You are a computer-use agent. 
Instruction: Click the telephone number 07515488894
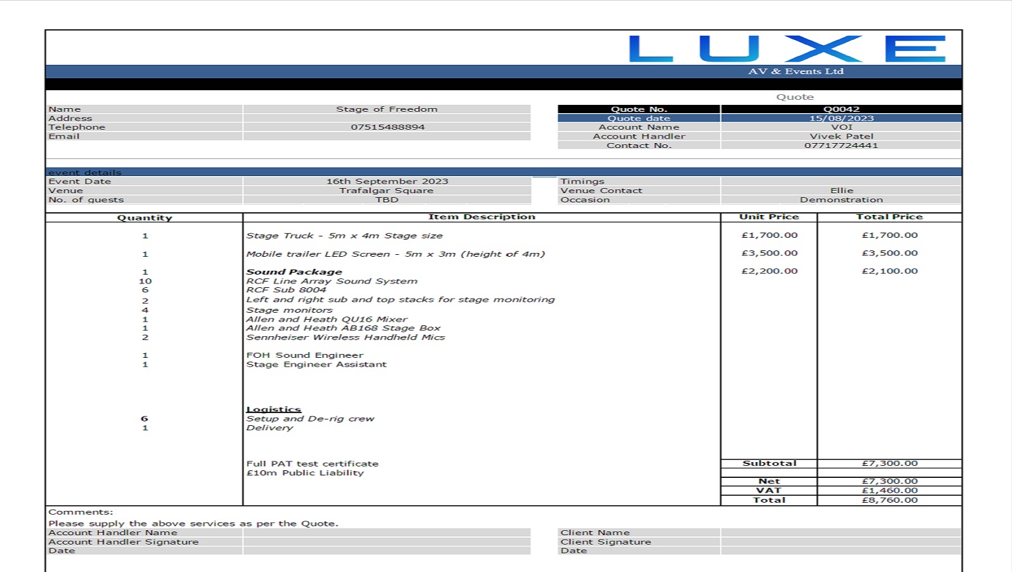coord(388,127)
